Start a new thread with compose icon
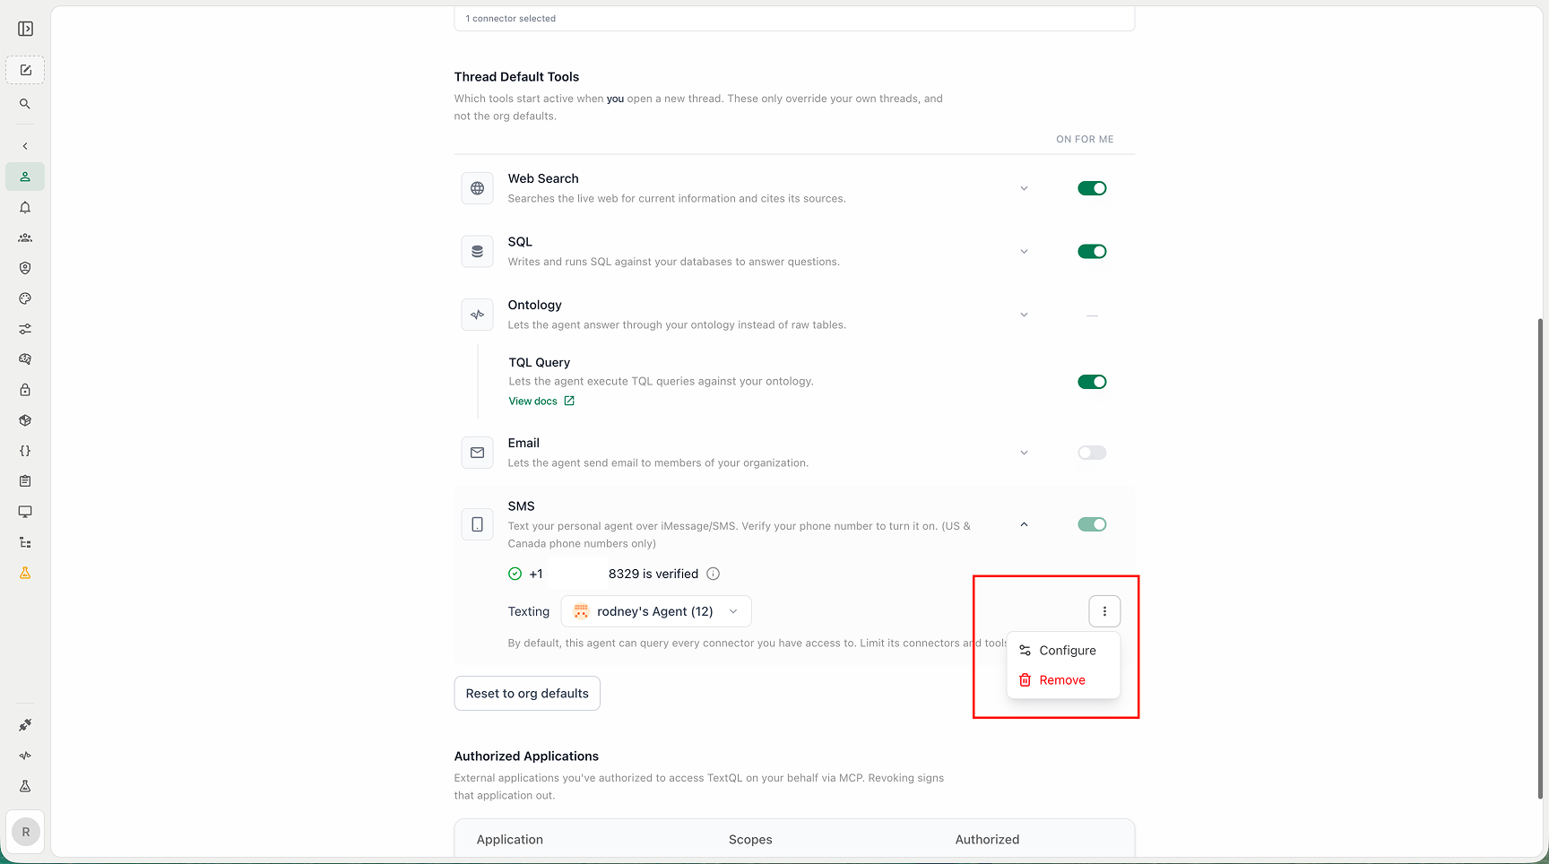The width and height of the screenshot is (1549, 864). point(25,70)
